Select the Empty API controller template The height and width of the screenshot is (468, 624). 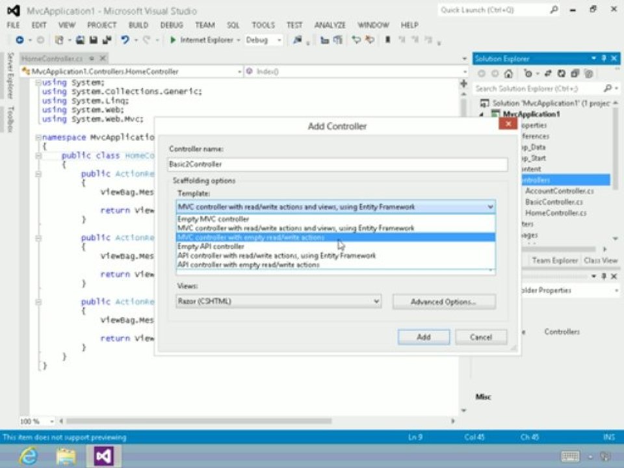click(335, 246)
